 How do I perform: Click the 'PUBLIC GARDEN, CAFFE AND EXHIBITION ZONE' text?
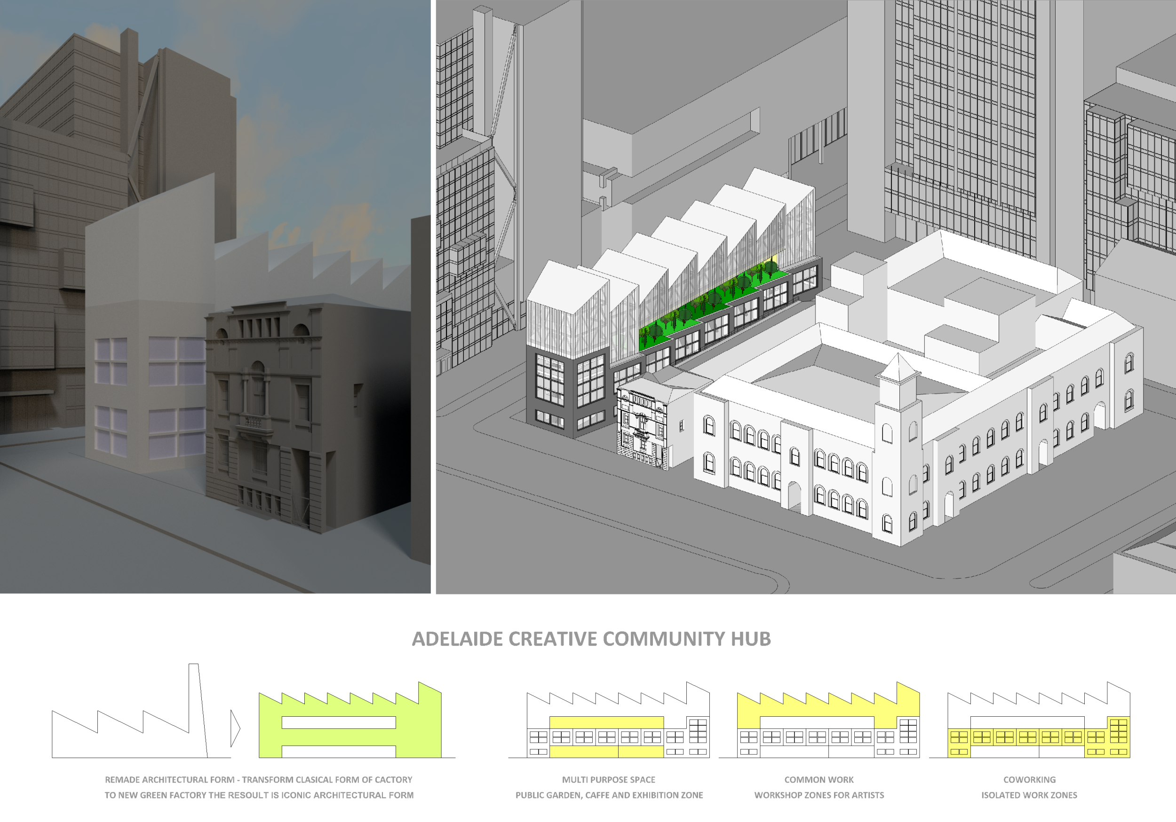[x=609, y=795]
